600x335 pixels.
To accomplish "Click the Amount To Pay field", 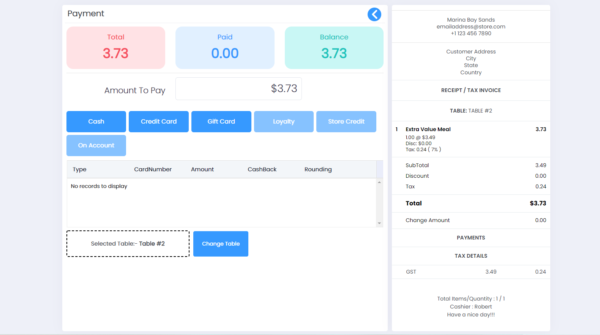I will (238, 89).
